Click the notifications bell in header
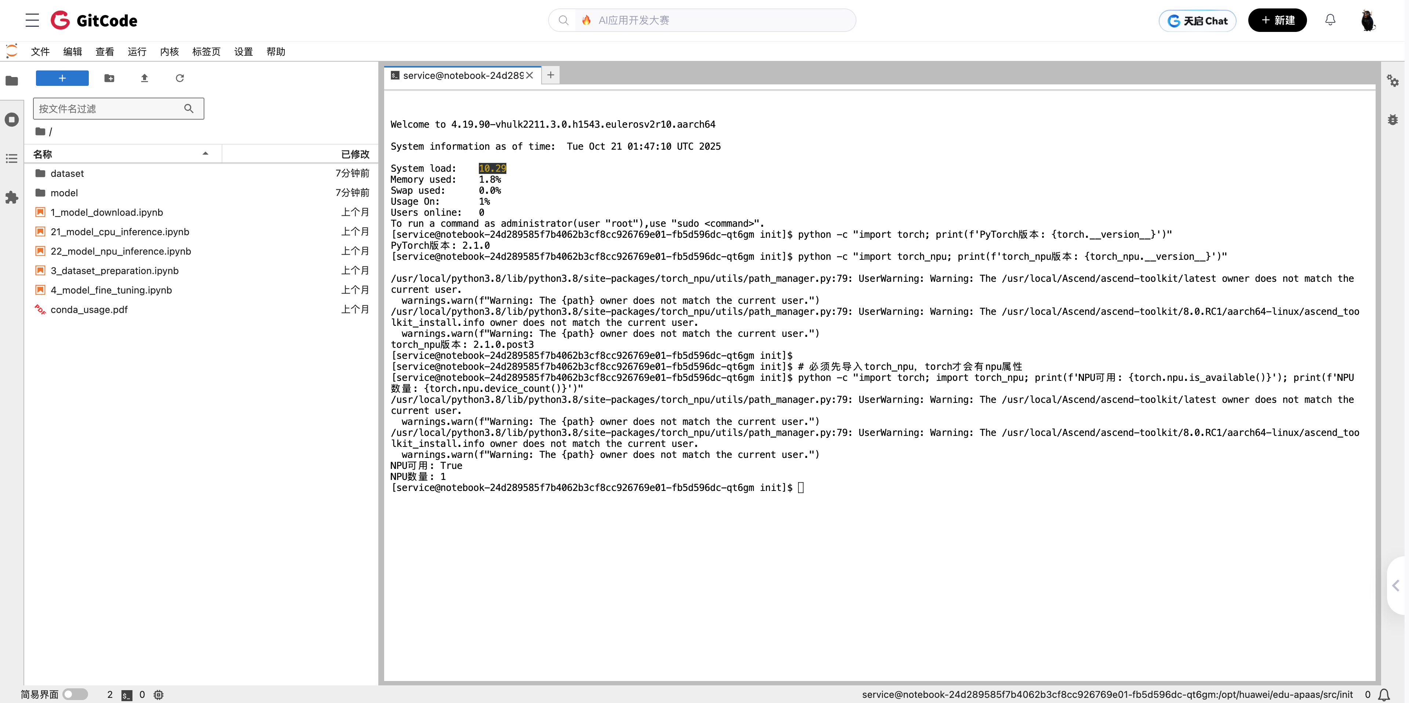The height and width of the screenshot is (703, 1409). pos(1330,20)
